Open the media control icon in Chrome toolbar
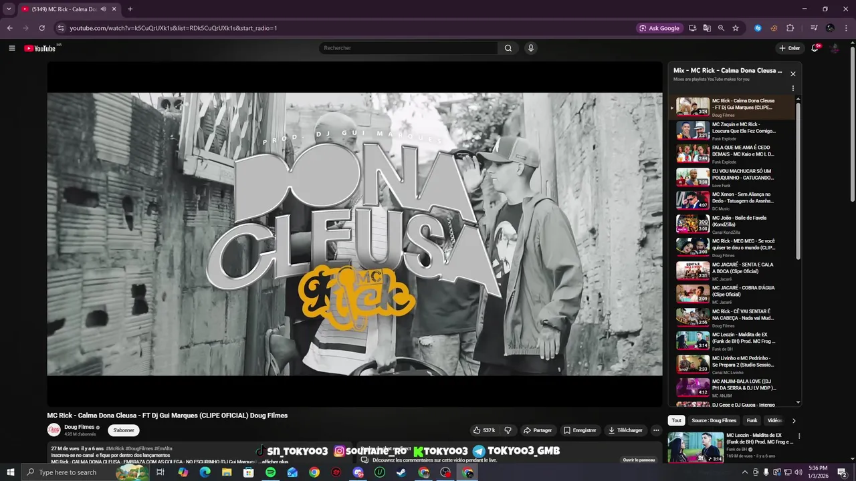 [x=814, y=28]
